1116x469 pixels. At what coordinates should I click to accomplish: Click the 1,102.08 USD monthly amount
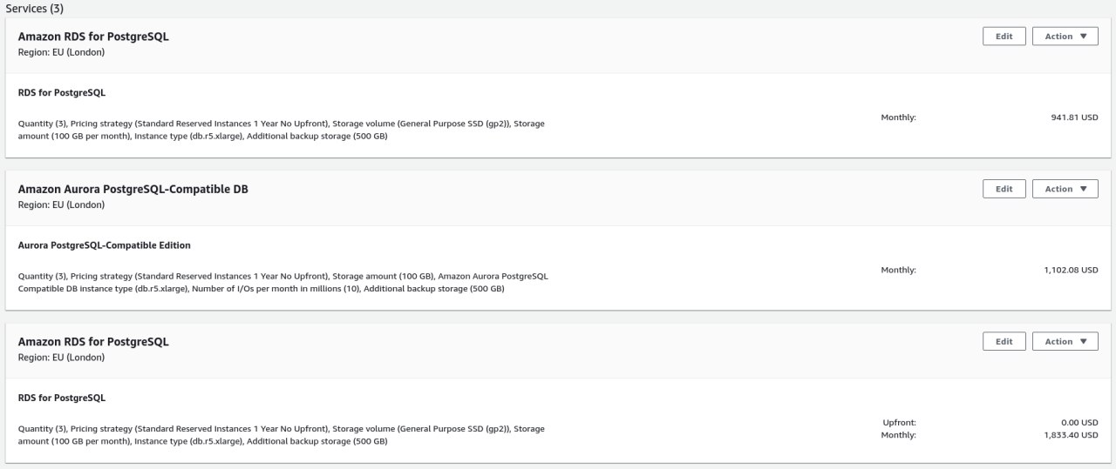pos(1071,270)
